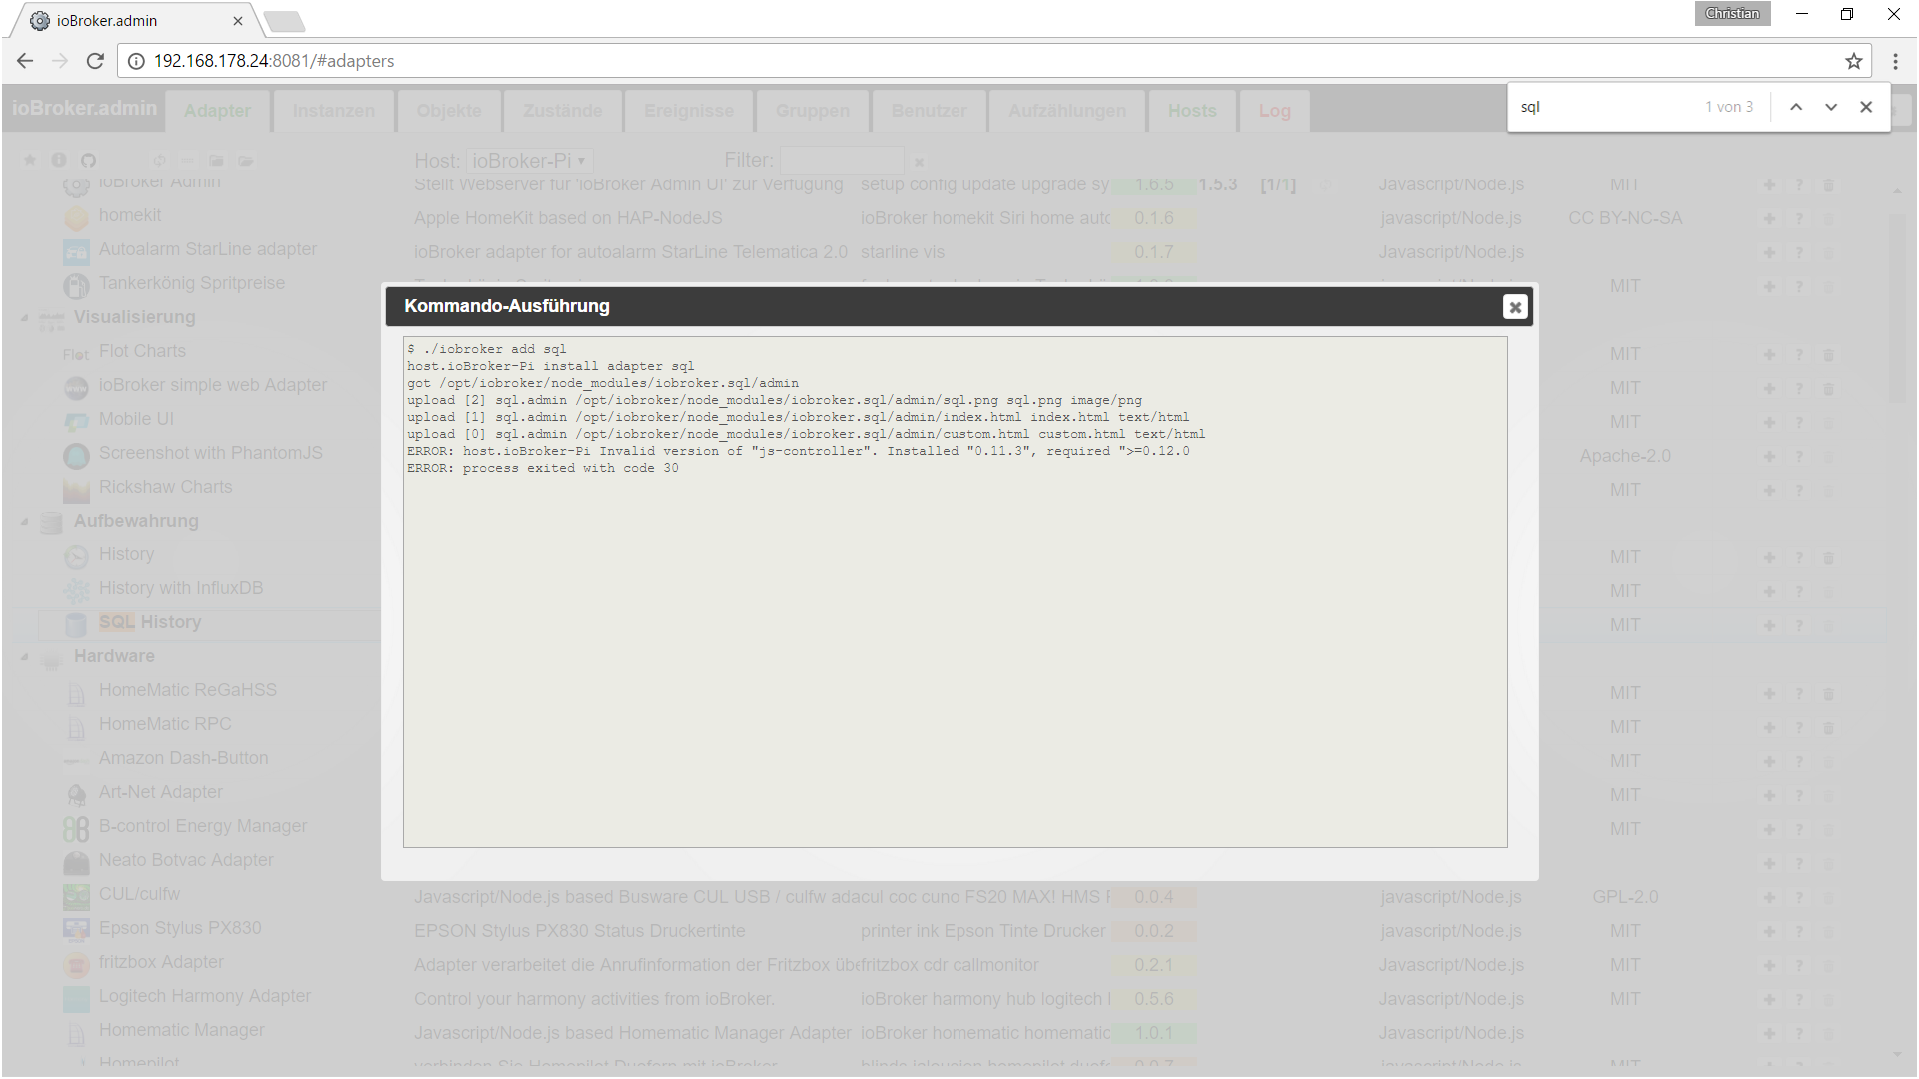Switch to the Instanzen tab
Screen dimensions: 1919x1079
(x=334, y=111)
